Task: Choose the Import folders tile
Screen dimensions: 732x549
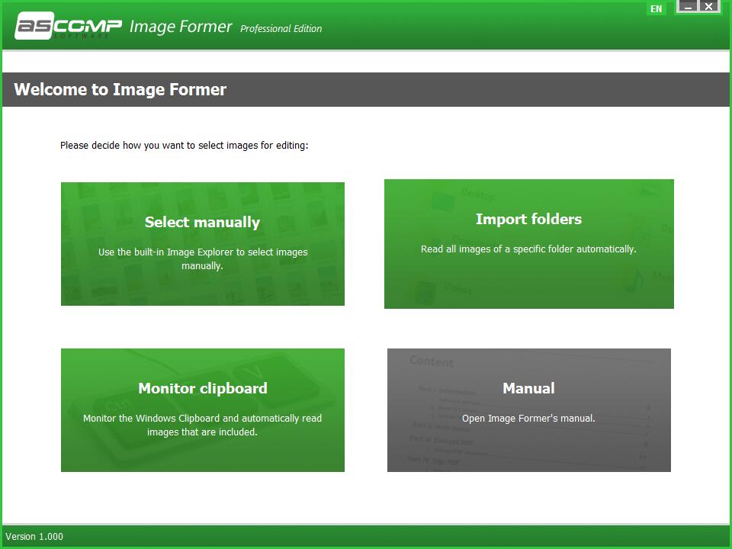Action: (x=529, y=244)
